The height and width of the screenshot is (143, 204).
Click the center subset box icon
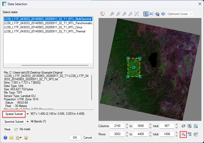click(163, 14)
